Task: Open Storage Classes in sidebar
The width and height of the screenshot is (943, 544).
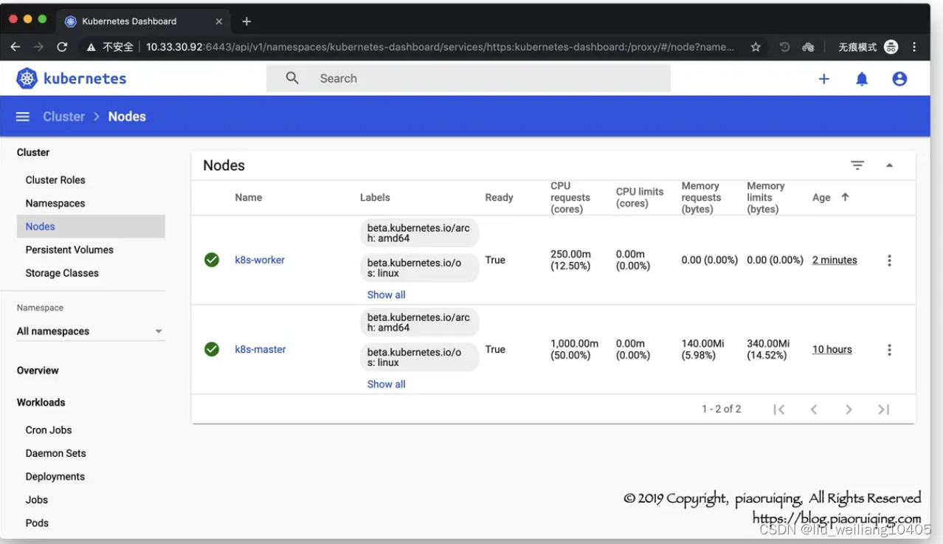Action: [62, 273]
